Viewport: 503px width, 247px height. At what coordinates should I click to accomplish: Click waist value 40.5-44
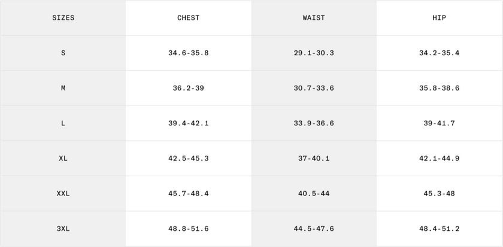tap(314, 194)
